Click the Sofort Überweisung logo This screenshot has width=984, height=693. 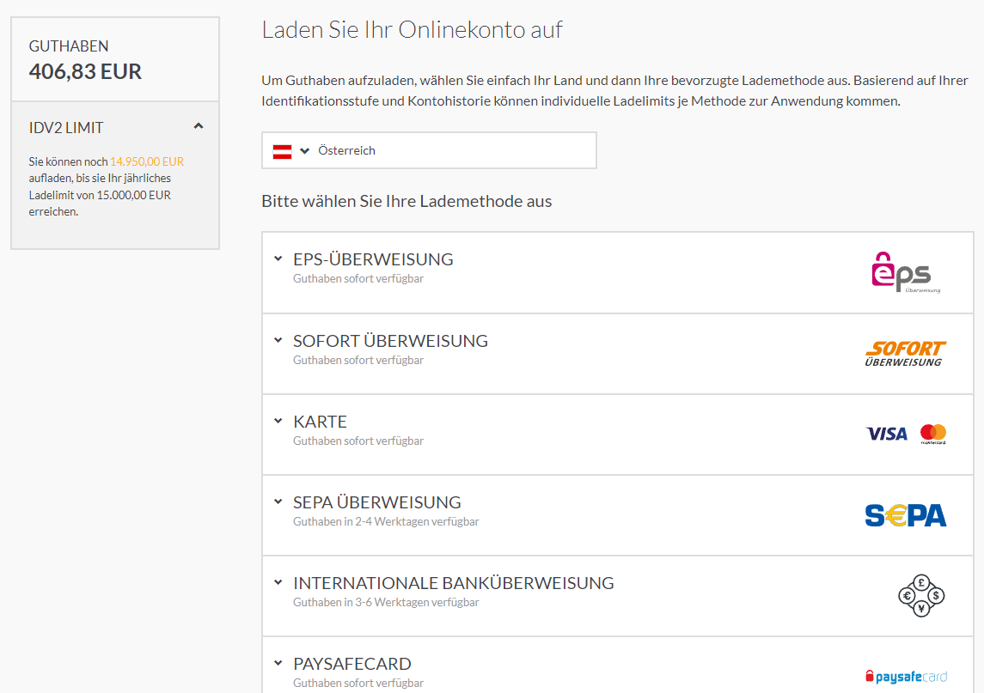pyautogui.click(x=906, y=354)
